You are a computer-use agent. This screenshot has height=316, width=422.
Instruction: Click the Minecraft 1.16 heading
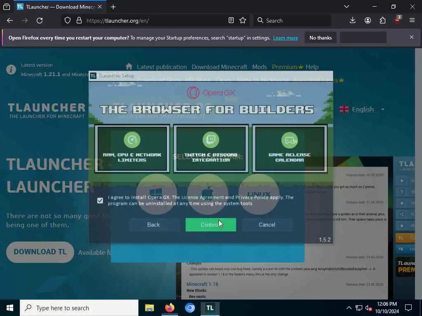point(202,284)
